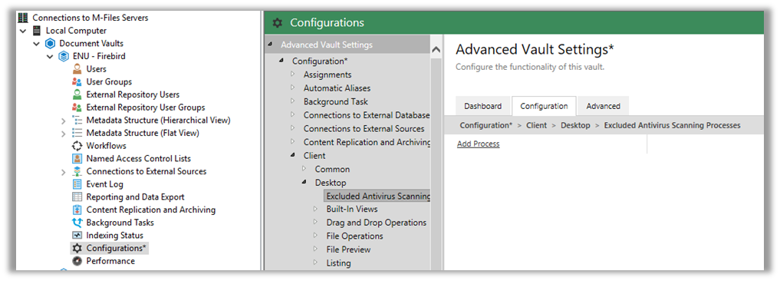Click the Background Tasks arrows icon
The height and width of the screenshot is (281, 780).
77,223
